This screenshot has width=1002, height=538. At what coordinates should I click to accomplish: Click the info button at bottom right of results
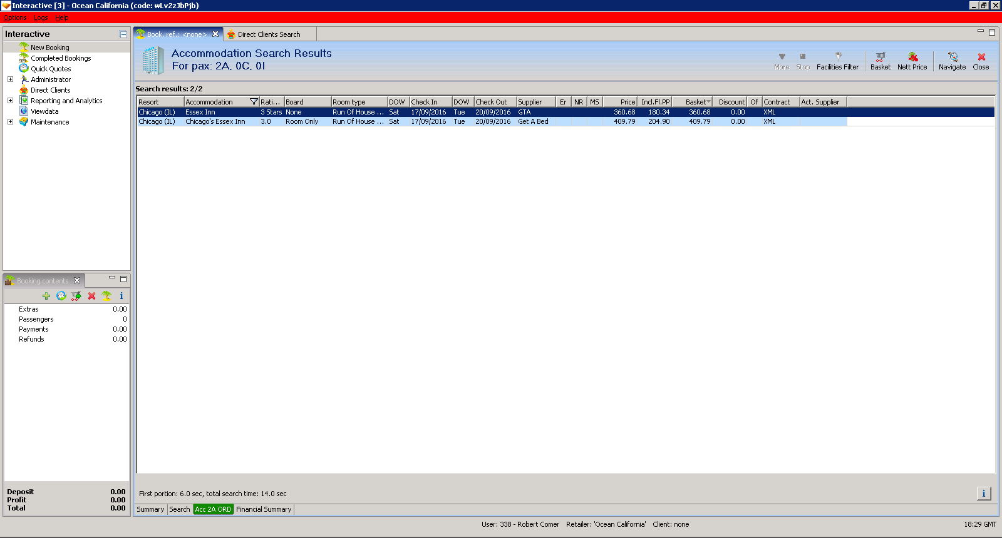point(984,494)
